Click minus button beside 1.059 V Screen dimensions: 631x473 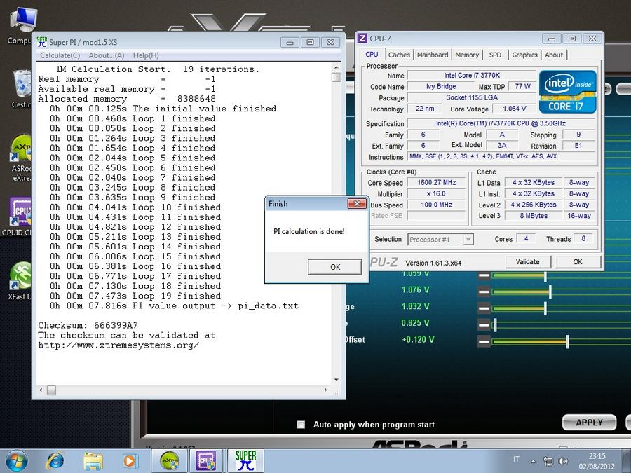[484, 276]
